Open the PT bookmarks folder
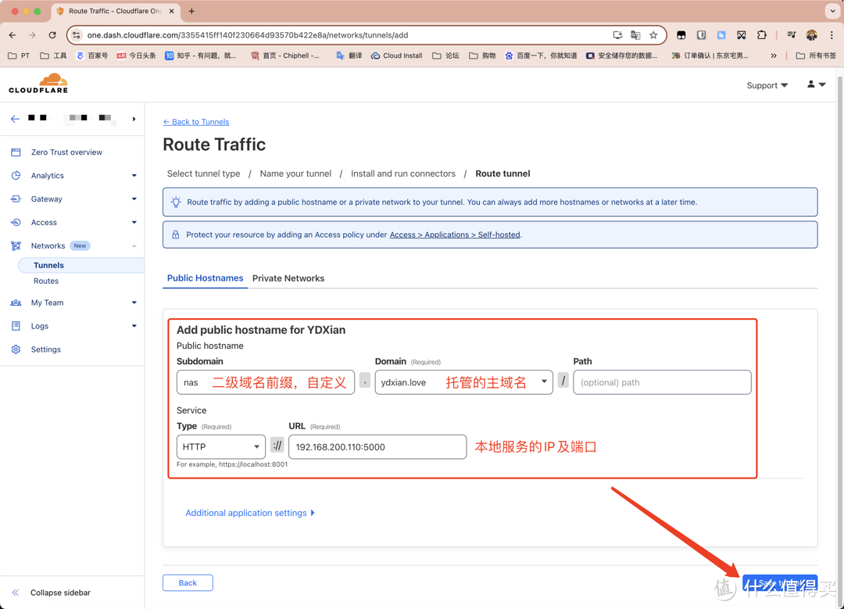The image size is (844, 609). click(20, 56)
